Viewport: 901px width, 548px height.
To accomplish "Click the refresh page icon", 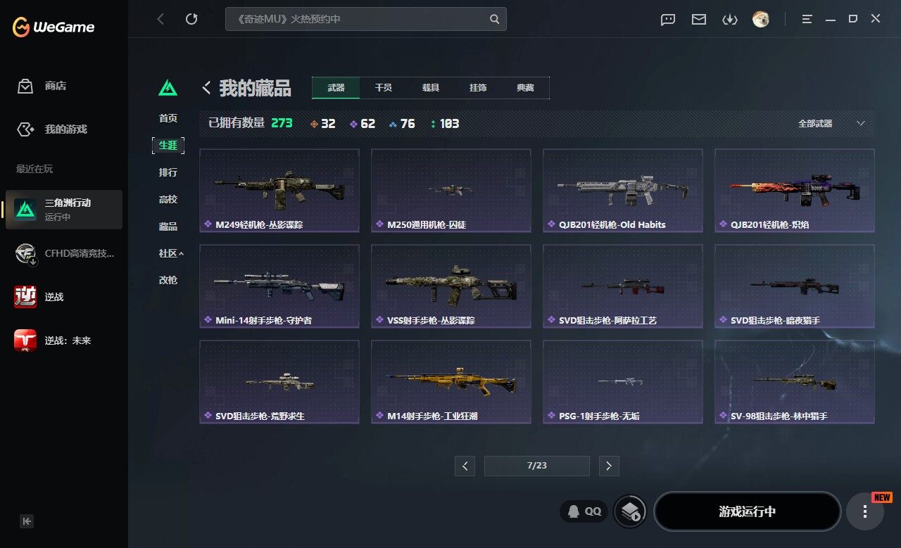I will [x=191, y=19].
